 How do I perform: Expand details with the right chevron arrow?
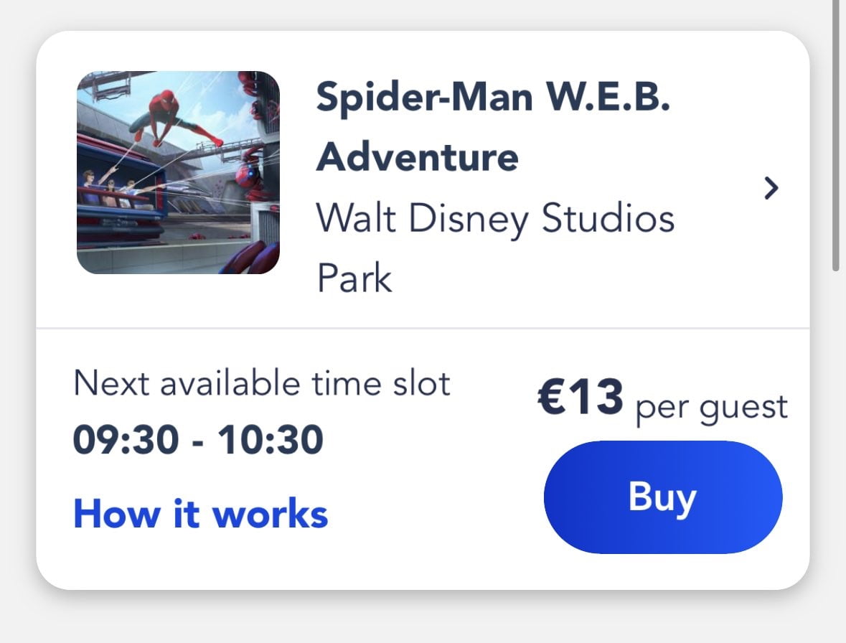pyautogui.click(x=771, y=188)
